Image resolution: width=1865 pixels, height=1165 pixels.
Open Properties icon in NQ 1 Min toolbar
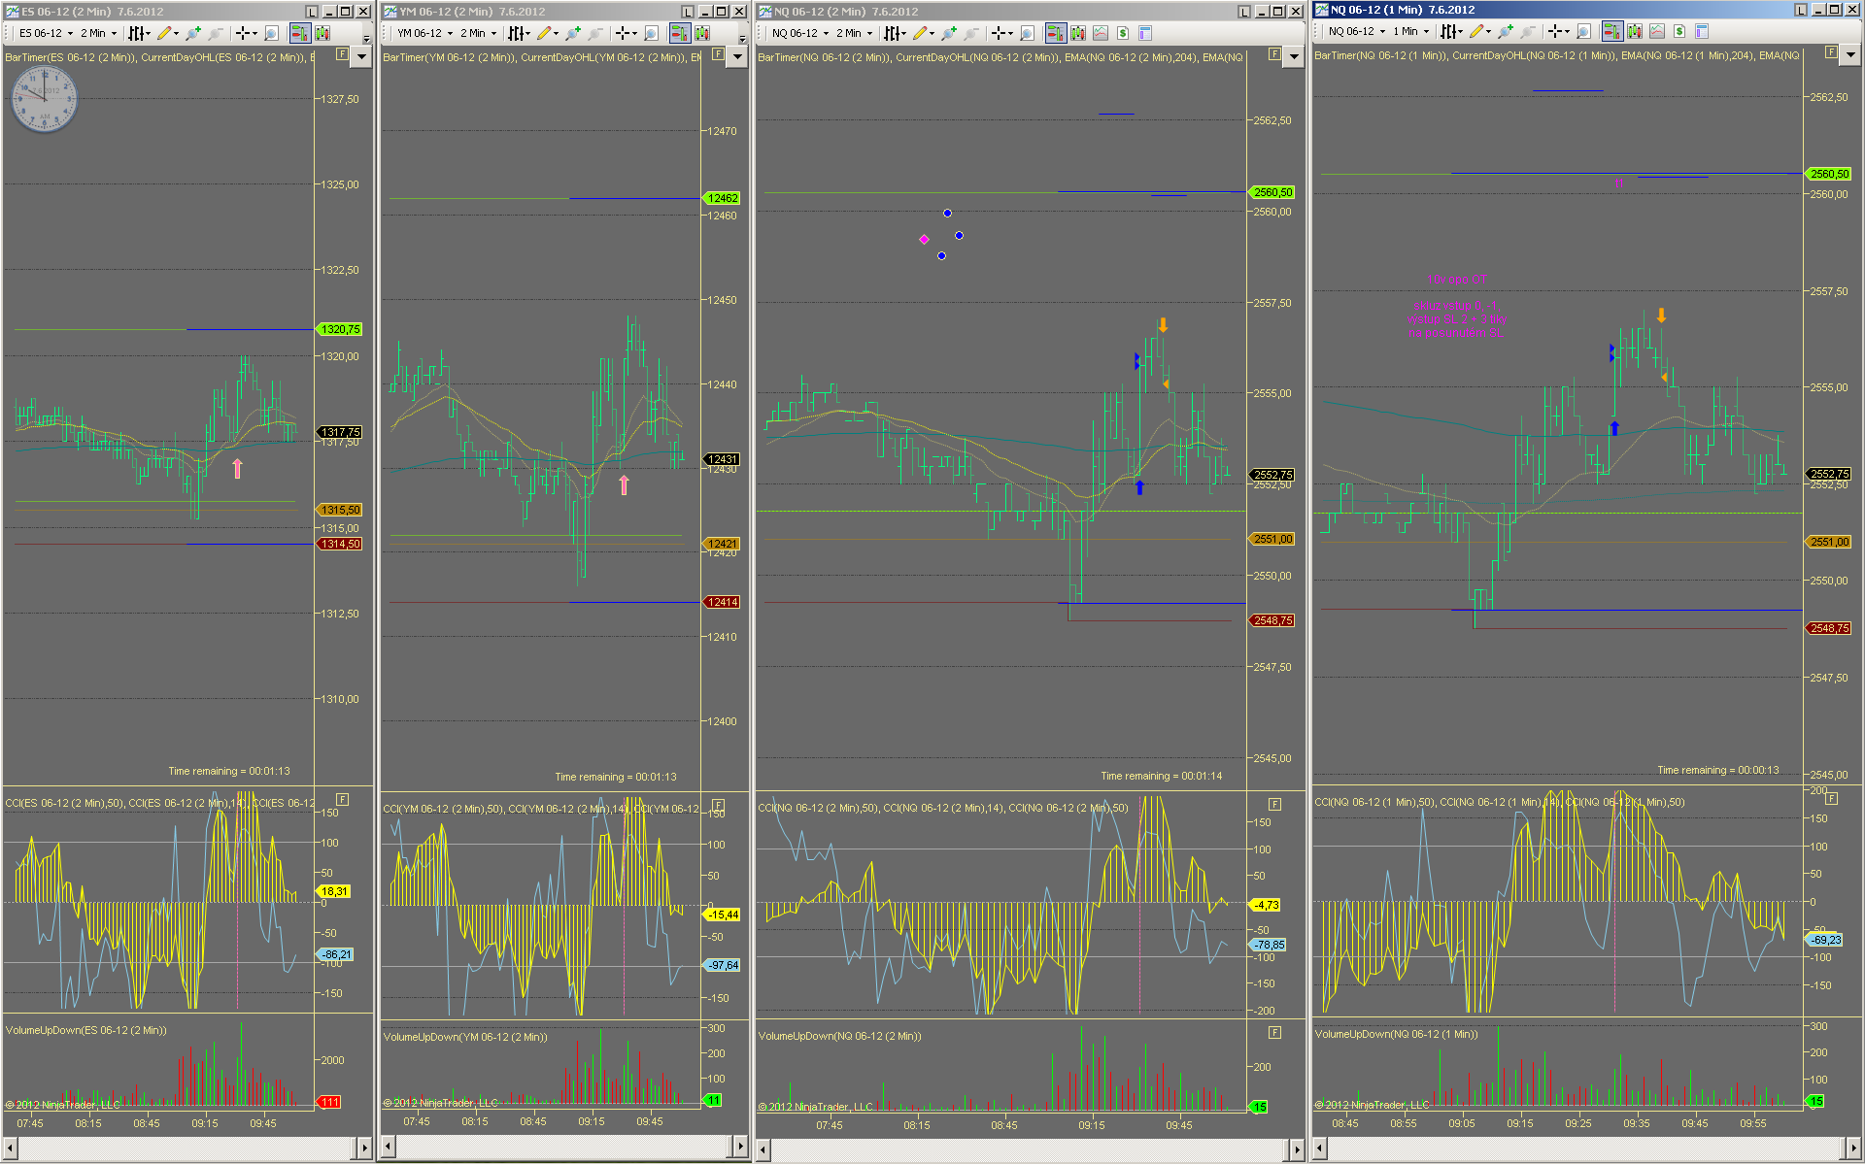[1702, 31]
